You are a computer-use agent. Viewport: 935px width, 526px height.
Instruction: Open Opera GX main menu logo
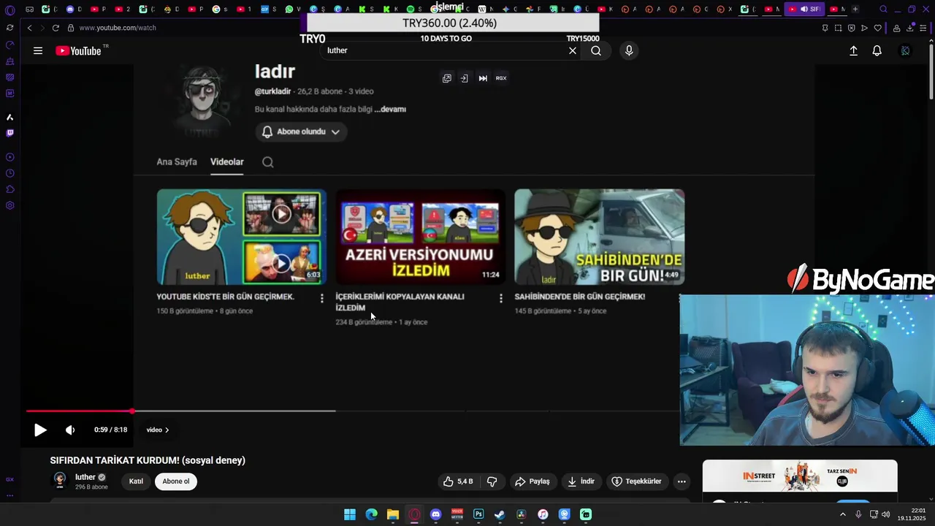tap(9, 10)
